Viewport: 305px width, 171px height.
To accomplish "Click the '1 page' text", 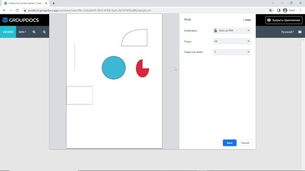I will tap(247, 20).
